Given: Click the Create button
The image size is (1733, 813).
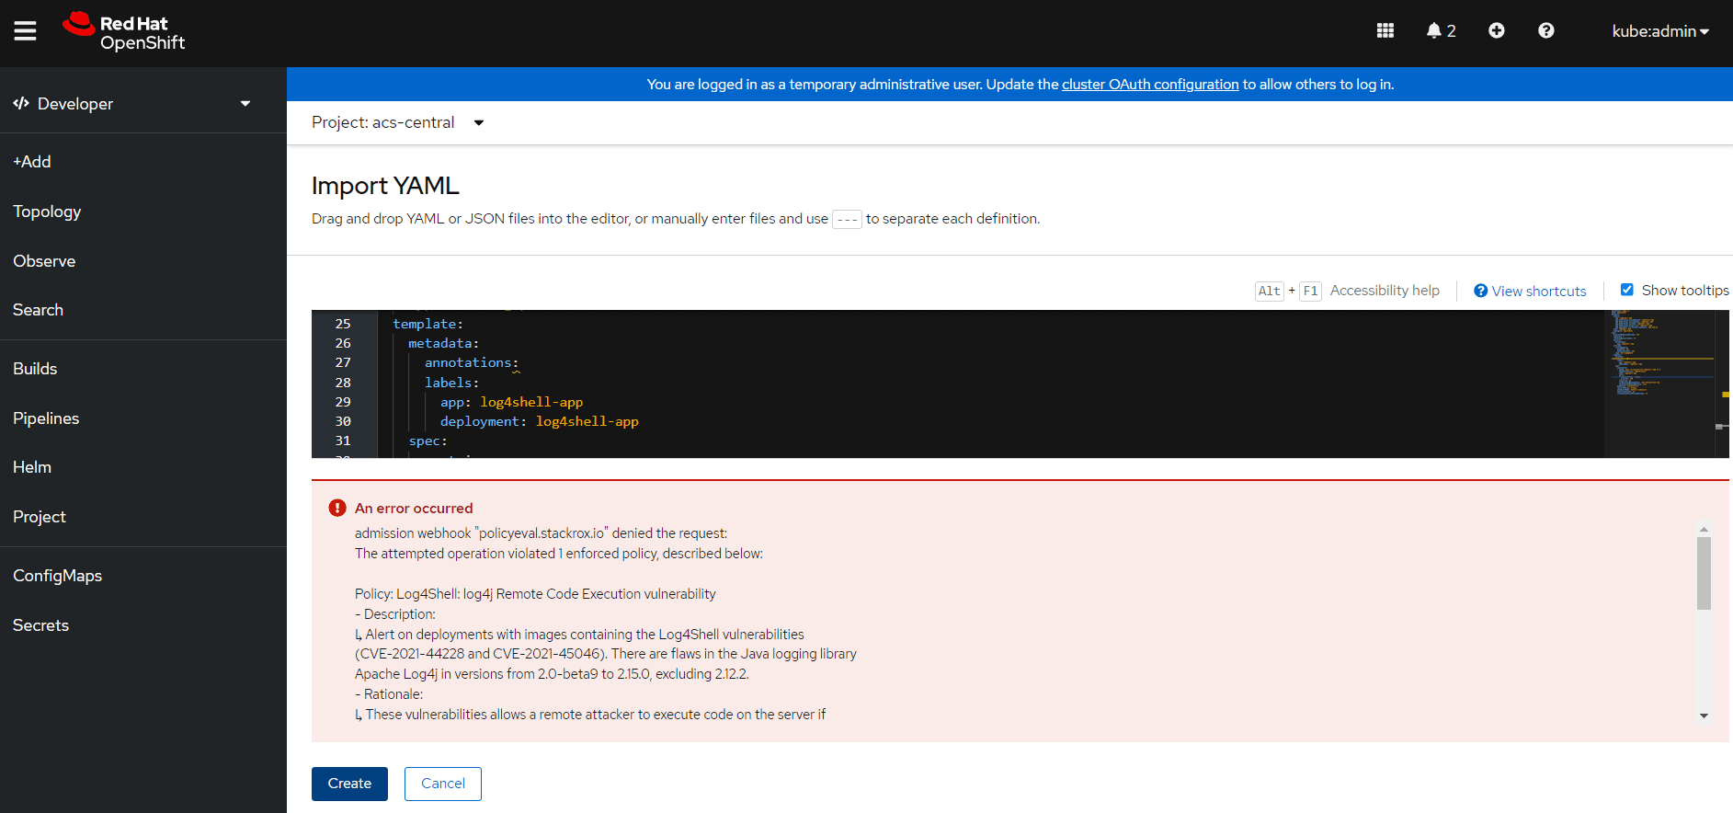Looking at the screenshot, I should pyautogui.click(x=349, y=784).
